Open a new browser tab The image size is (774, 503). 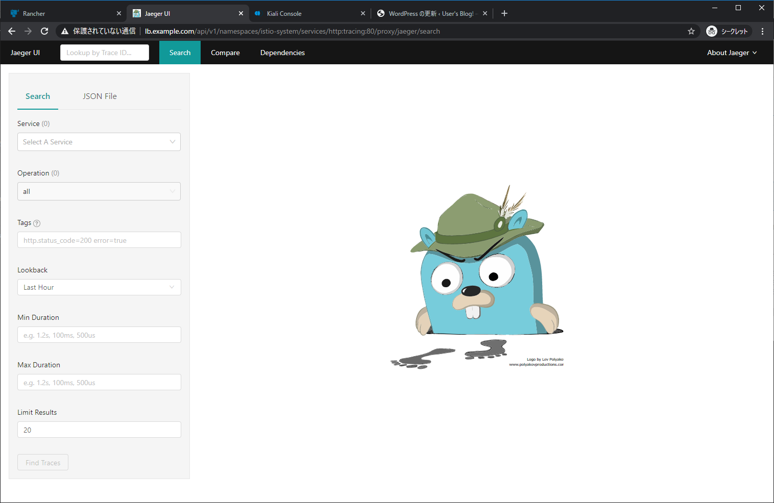pos(504,13)
